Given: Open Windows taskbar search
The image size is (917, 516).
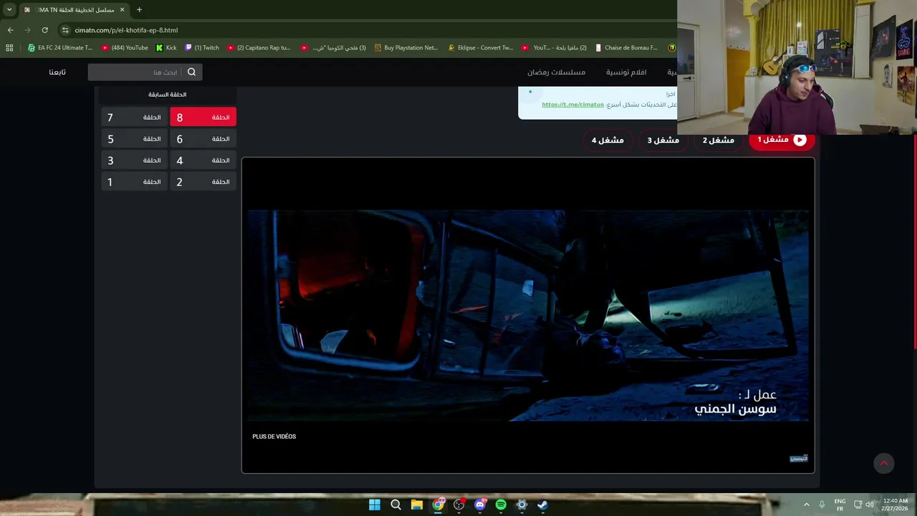Looking at the screenshot, I should pyautogui.click(x=395, y=505).
